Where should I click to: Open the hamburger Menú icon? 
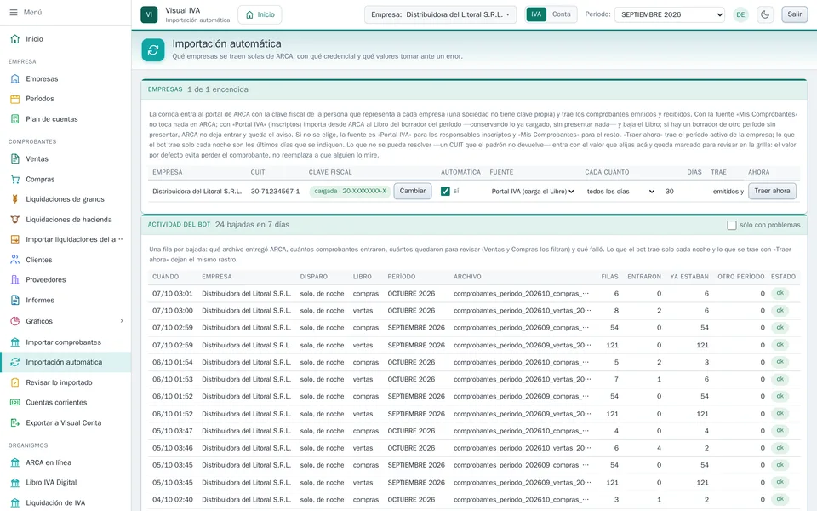pos(14,12)
